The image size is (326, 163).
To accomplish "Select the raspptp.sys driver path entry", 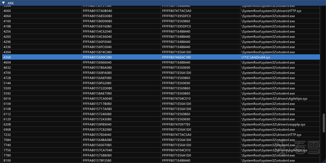I will [273, 124].
